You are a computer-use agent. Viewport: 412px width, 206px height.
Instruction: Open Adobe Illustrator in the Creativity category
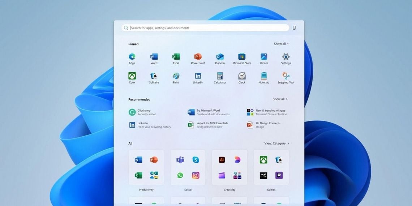tap(222, 160)
